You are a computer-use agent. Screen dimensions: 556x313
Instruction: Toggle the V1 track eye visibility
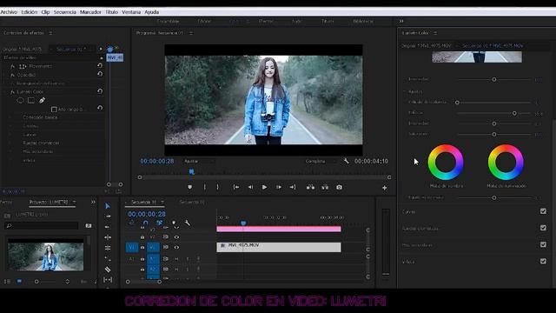pos(176,247)
